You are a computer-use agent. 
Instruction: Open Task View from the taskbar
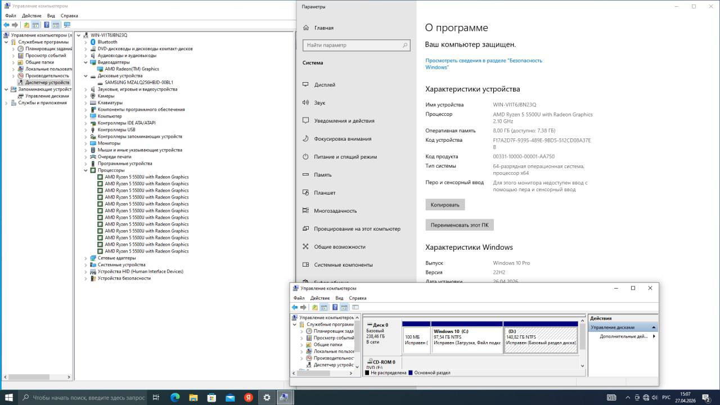click(156, 398)
